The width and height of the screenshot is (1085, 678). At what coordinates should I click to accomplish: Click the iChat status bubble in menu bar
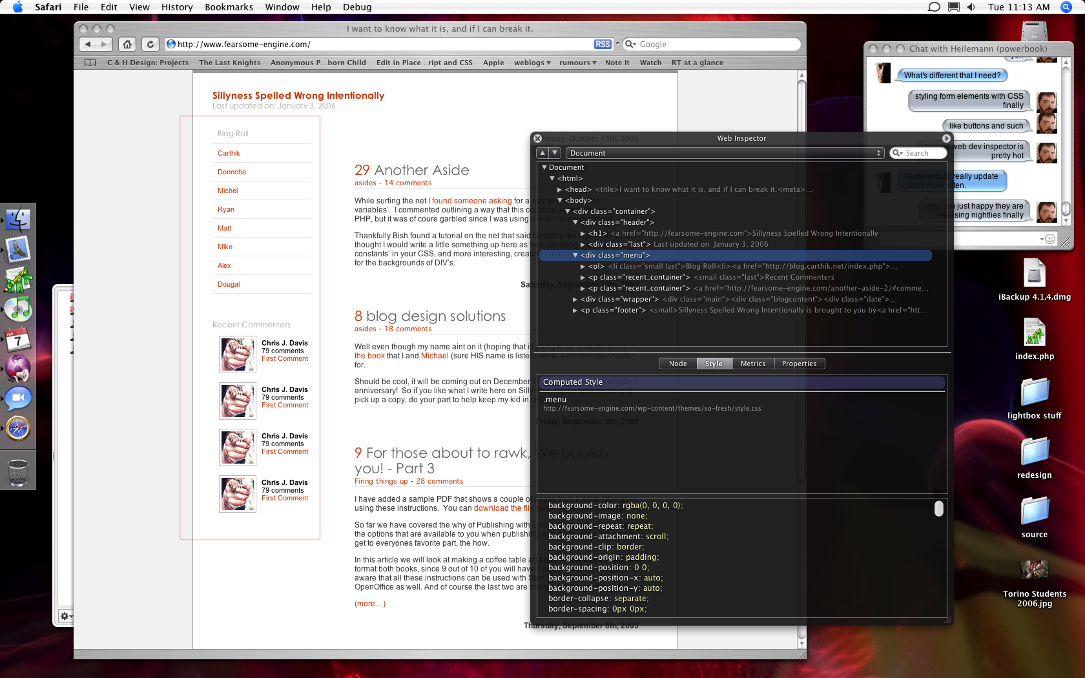click(934, 7)
